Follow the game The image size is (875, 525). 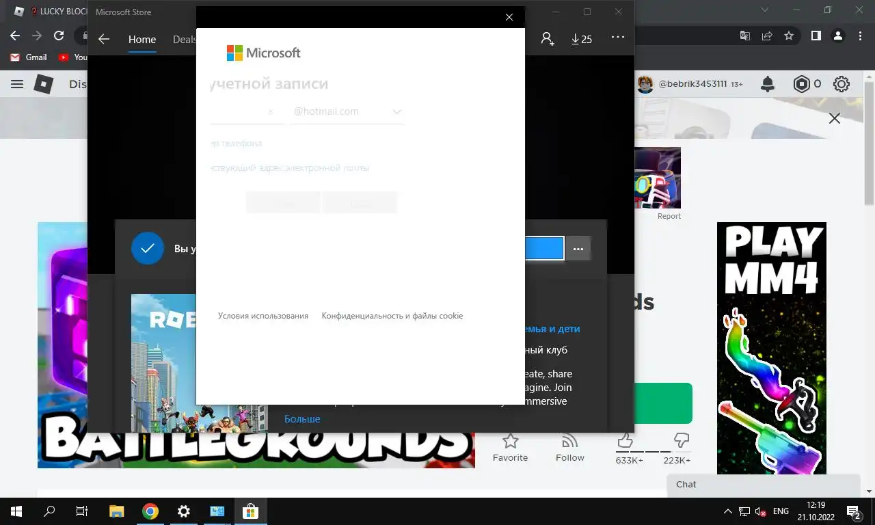pos(569,448)
